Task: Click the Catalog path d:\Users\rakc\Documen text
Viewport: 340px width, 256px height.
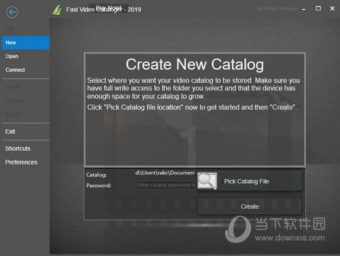Action: [165, 173]
